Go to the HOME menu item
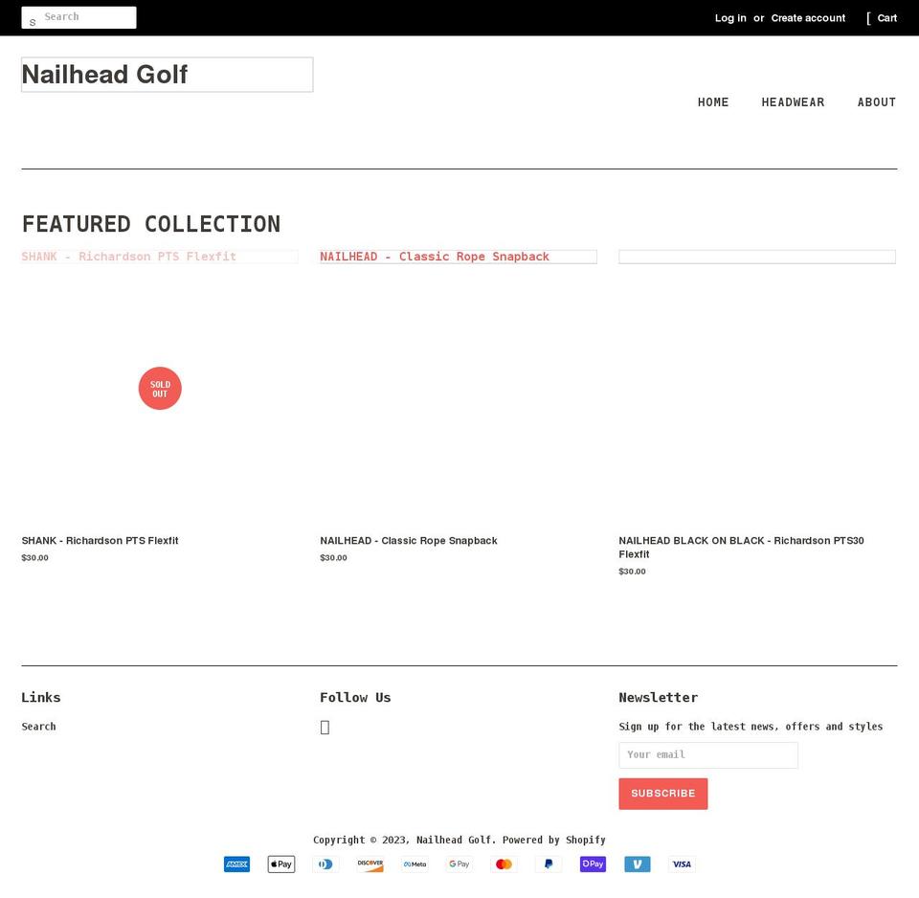919x898 pixels. coord(713,102)
